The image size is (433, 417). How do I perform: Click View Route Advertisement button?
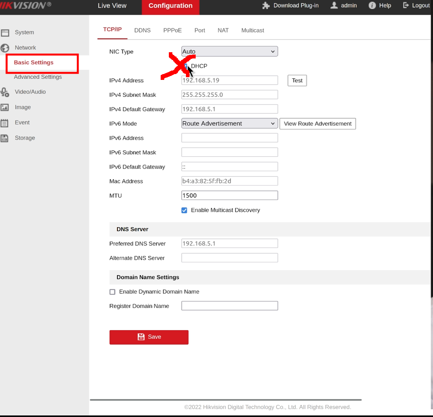317,124
